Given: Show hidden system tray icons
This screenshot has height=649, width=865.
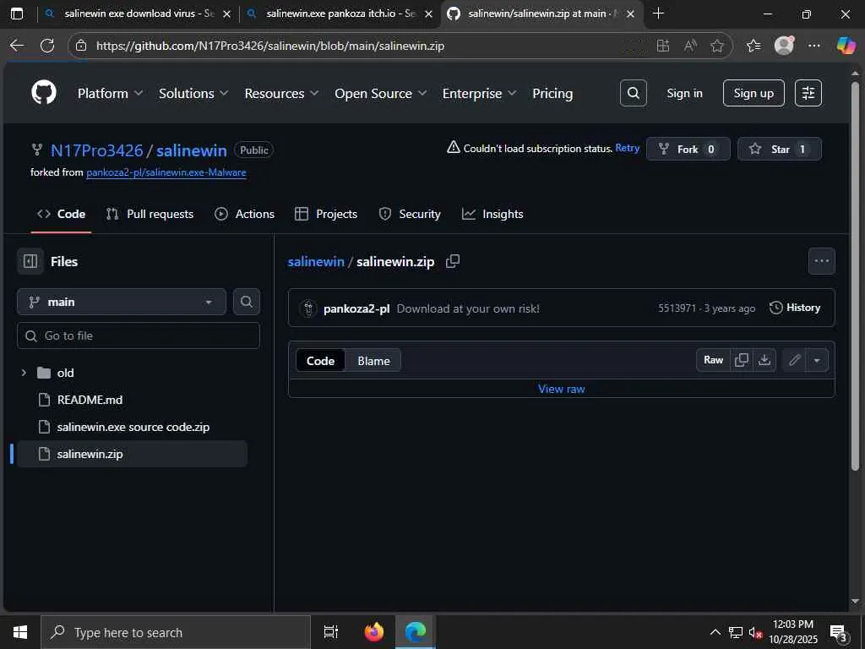Looking at the screenshot, I should pyautogui.click(x=715, y=632).
